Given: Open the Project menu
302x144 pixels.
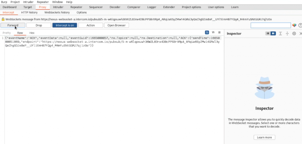Looking at the screenshot, I should pos(15,2).
